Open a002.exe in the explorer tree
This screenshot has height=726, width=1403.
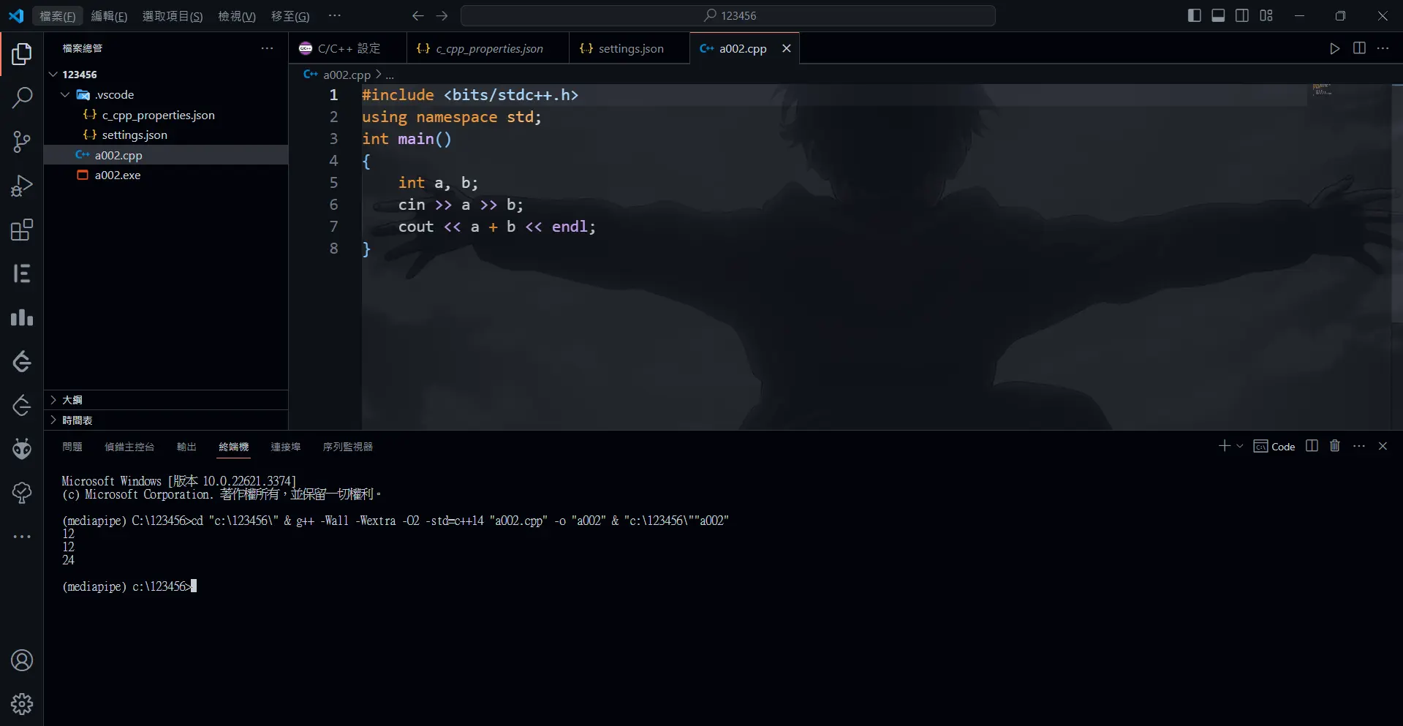[x=117, y=175]
